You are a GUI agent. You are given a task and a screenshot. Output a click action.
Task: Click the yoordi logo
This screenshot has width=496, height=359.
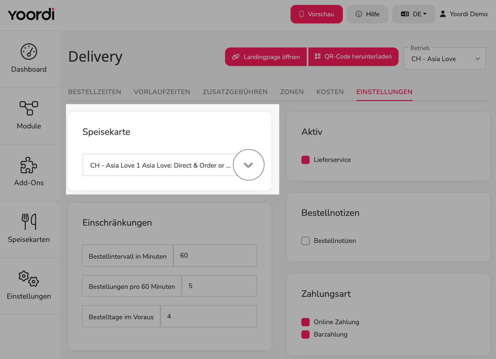click(31, 14)
